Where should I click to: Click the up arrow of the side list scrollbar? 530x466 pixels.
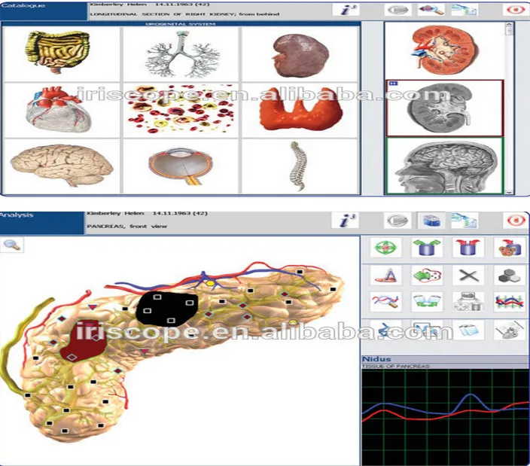pos(509,26)
